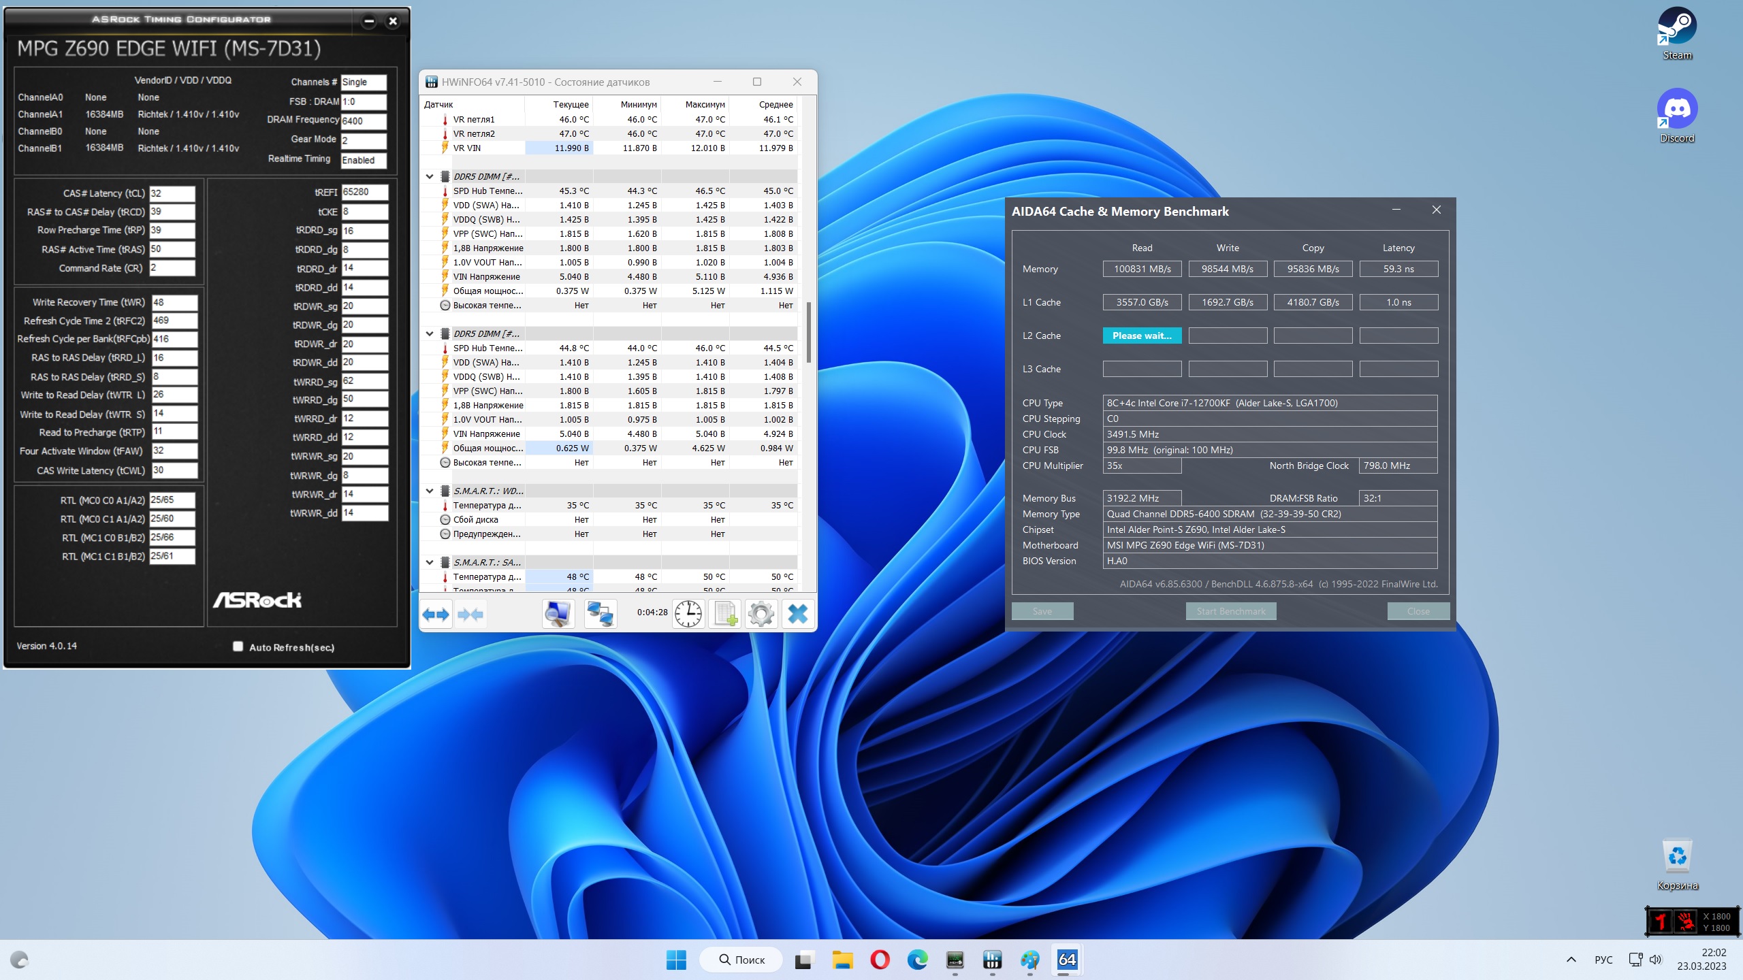Open HWiNFO sensor settings gear

(761, 615)
